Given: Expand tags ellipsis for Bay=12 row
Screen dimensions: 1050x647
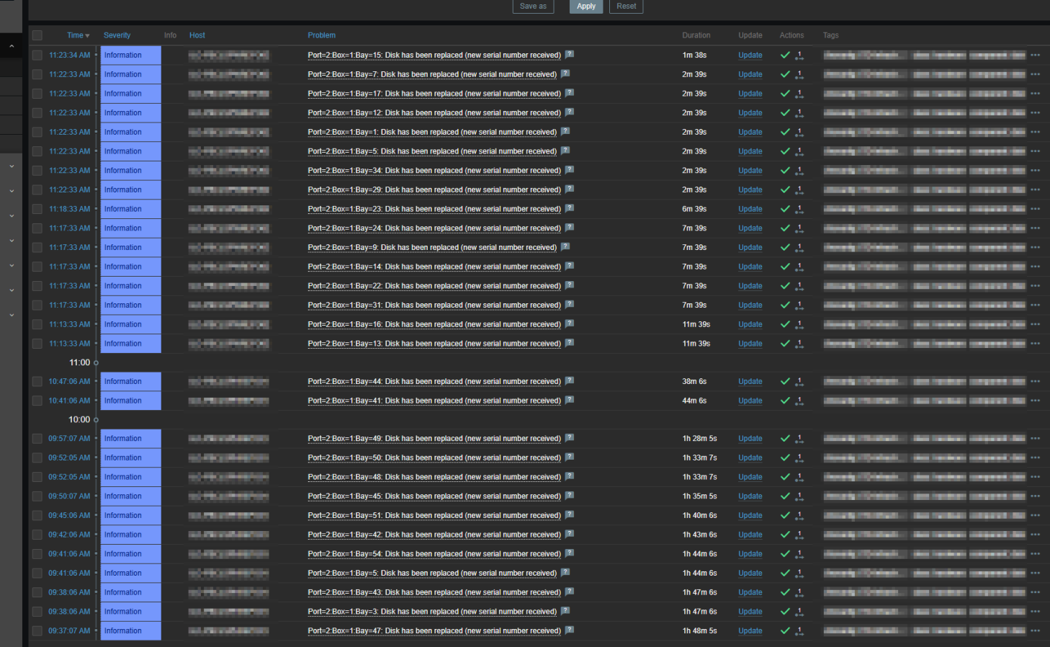Looking at the screenshot, I should click(1035, 112).
